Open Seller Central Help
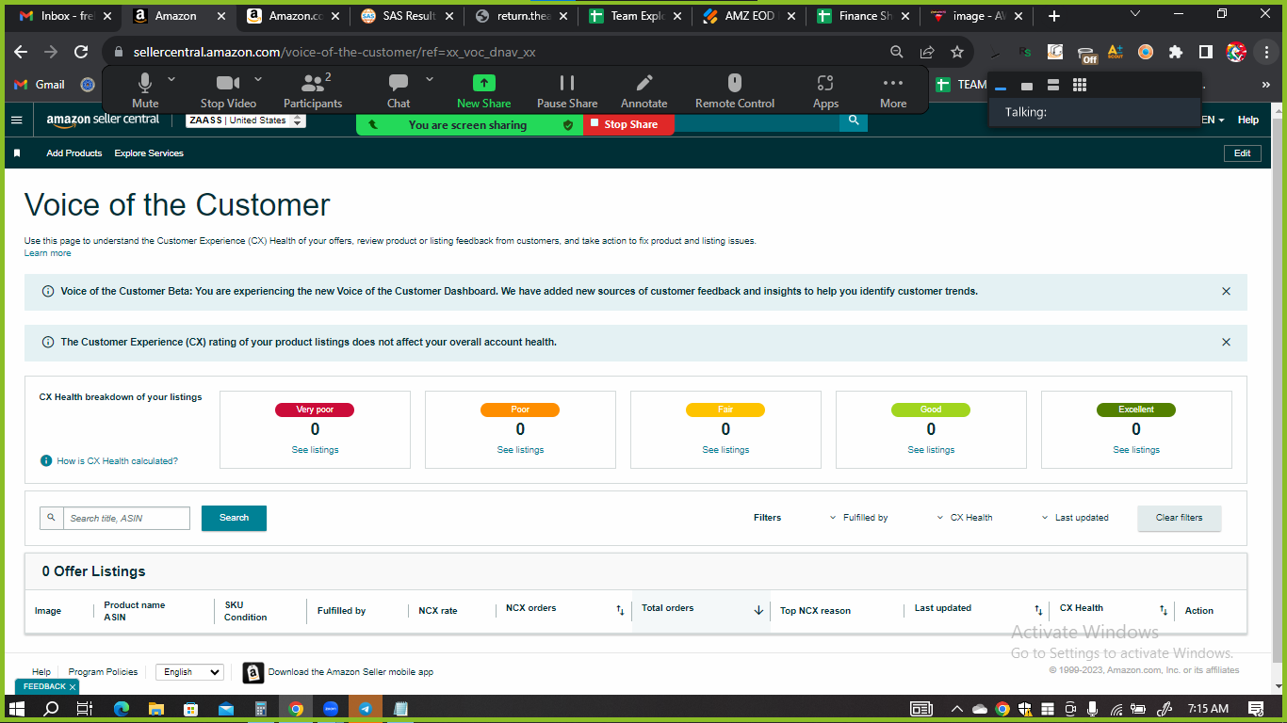Screen dimensions: 1287x723 1248,120
